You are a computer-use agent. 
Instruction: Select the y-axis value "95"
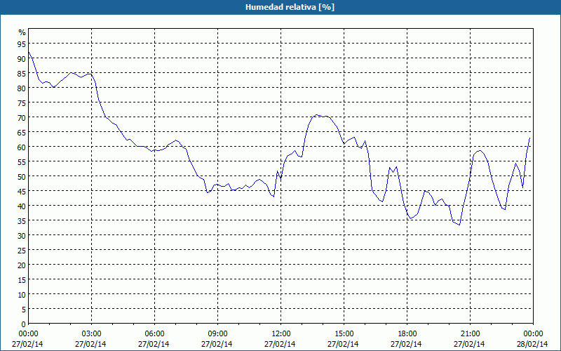(22, 44)
